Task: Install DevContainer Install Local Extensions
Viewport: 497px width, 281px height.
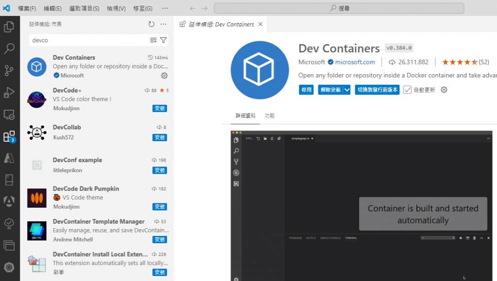Action: pyautogui.click(x=160, y=272)
